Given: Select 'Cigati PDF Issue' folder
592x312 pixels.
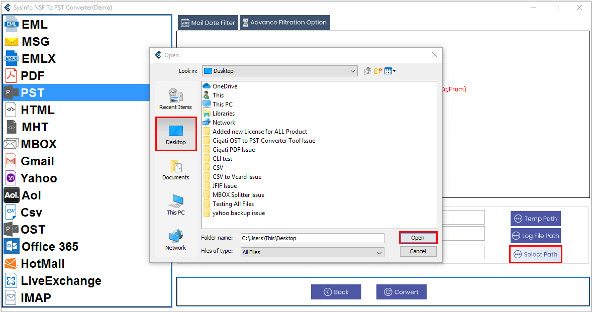Looking at the screenshot, I should (x=229, y=150).
